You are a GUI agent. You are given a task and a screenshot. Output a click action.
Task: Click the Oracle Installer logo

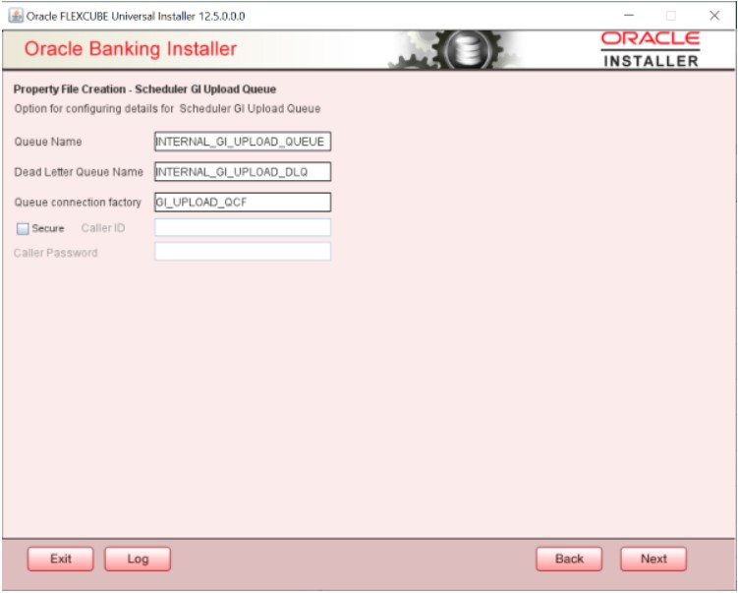[x=651, y=49]
